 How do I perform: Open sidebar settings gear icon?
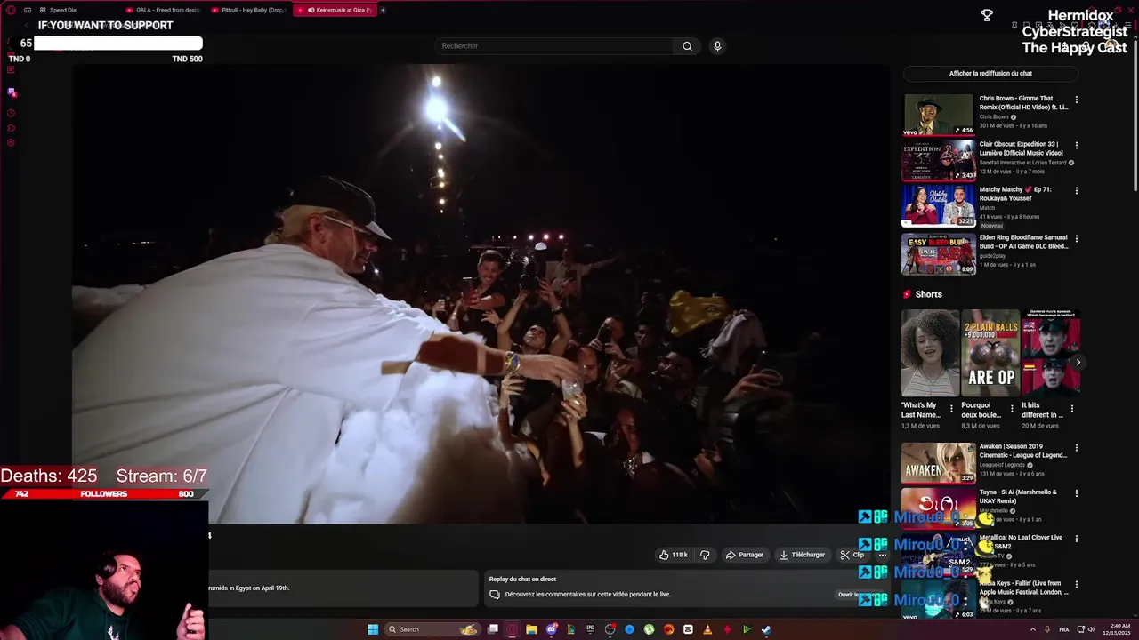(x=11, y=143)
